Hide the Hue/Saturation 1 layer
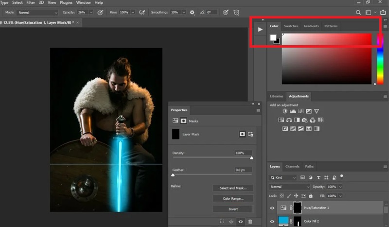 (x=272, y=208)
